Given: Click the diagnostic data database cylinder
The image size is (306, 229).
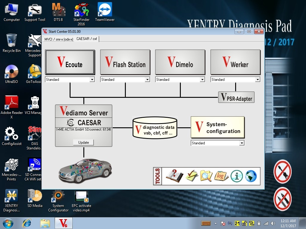Looking at the screenshot, I should (x=154, y=128).
